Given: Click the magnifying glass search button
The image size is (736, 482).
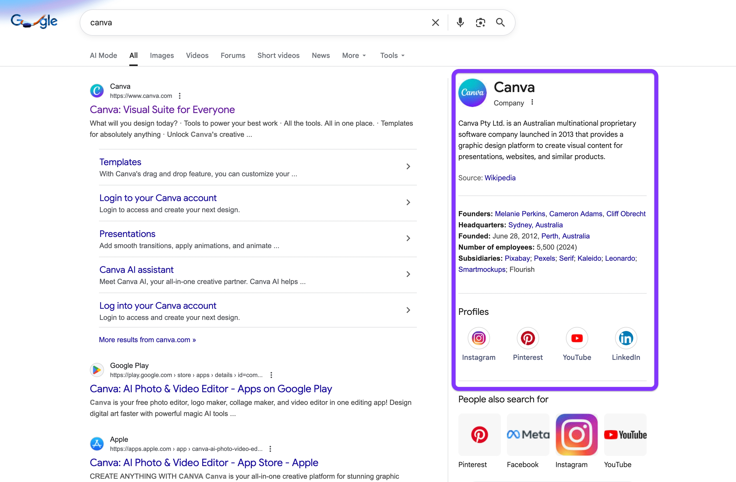Looking at the screenshot, I should [500, 23].
